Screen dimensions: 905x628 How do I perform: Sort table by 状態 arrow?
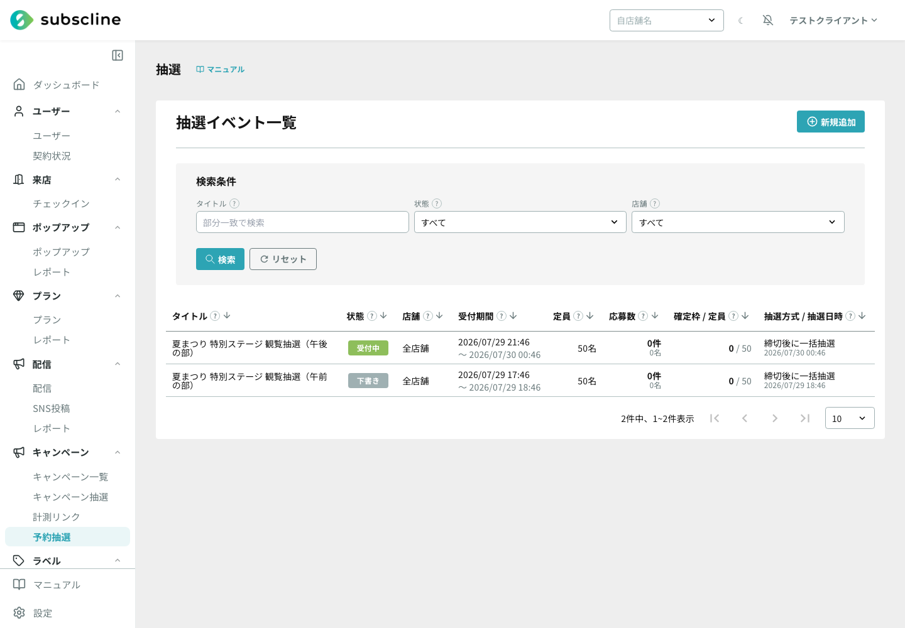coord(383,316)
